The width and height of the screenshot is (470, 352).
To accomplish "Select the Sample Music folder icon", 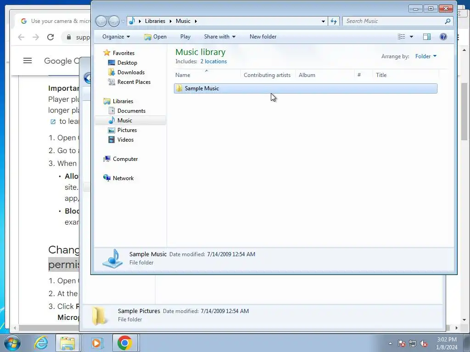I will coord(179,88).
